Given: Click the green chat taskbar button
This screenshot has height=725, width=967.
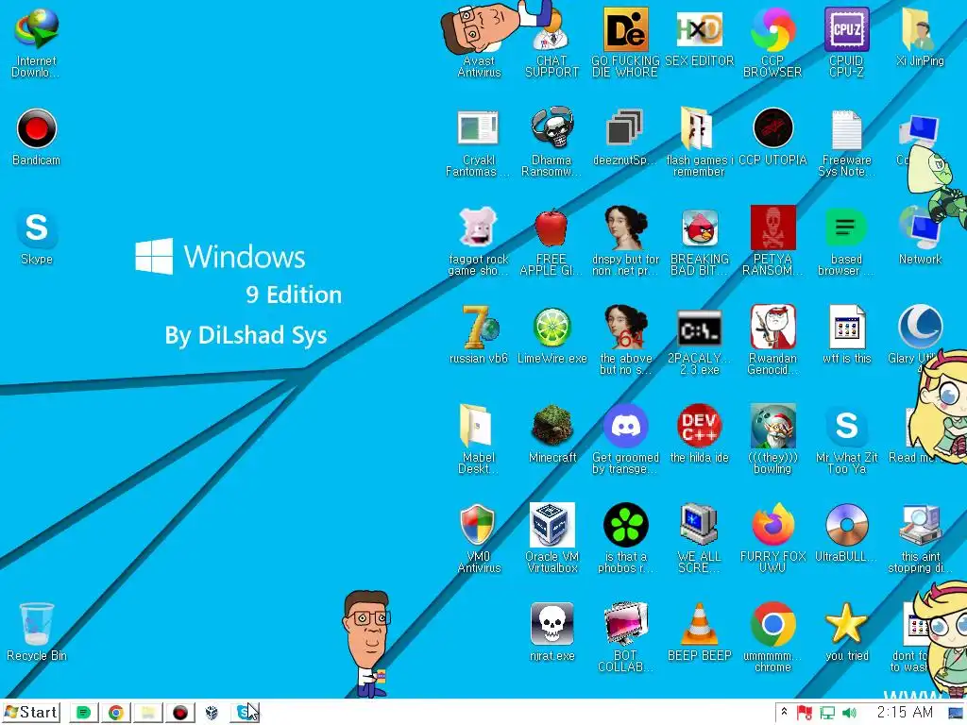Looking at the screenshot, I should click(83, 713).
